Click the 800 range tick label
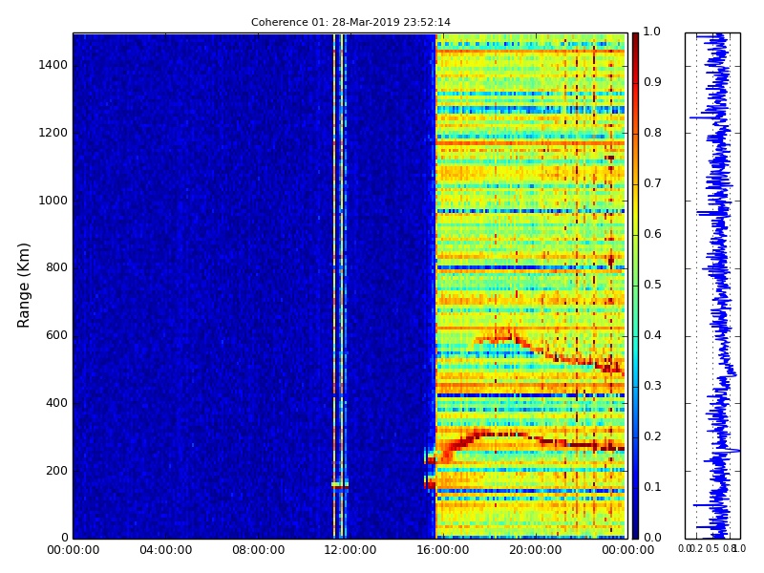 coord(57,267)
